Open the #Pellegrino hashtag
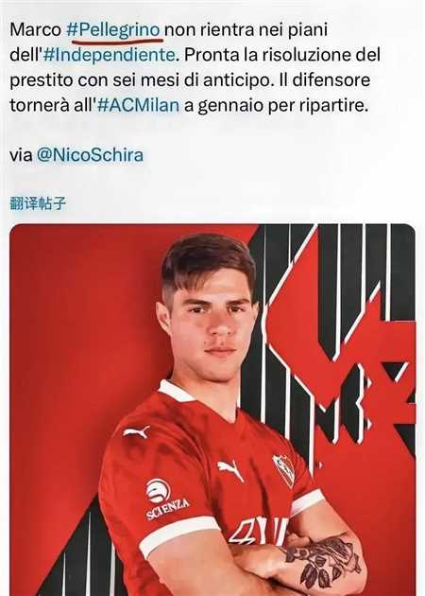425x596 pixels. 113,30
